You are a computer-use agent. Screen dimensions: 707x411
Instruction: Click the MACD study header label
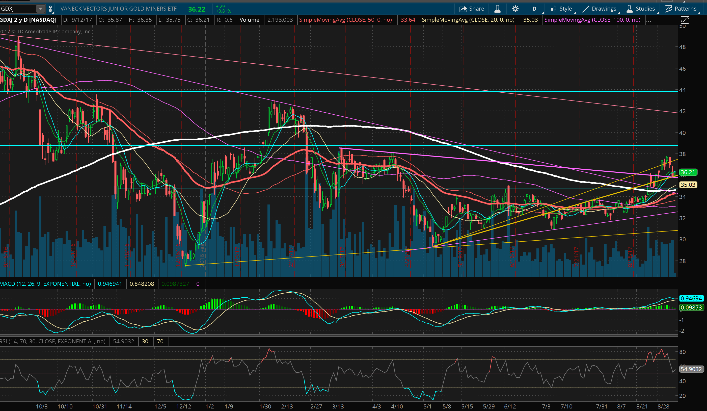(45, 284)
